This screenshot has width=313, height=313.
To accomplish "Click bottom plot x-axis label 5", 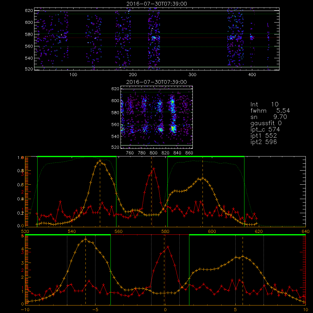I will coord(235,310).
